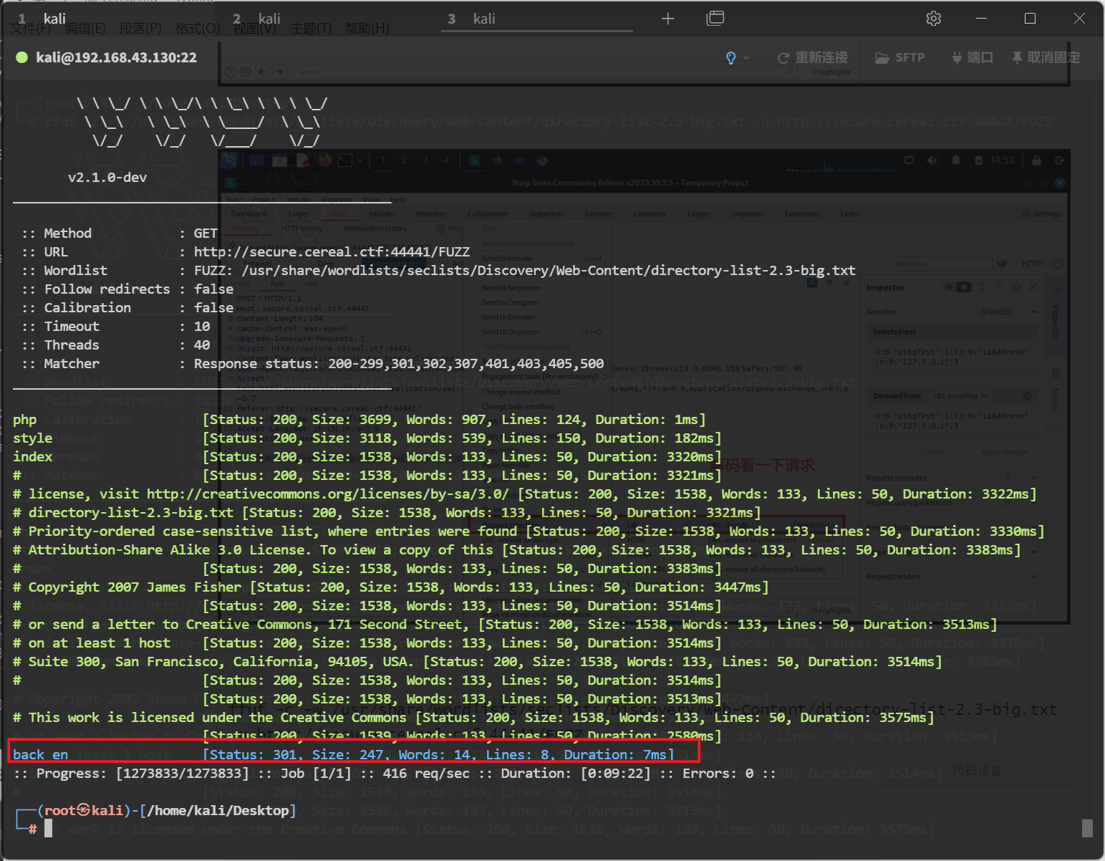This screenshot has width=1105, height=861.
Task: Click the terminal scrollbar thumb
Action: pos(1087,828)
